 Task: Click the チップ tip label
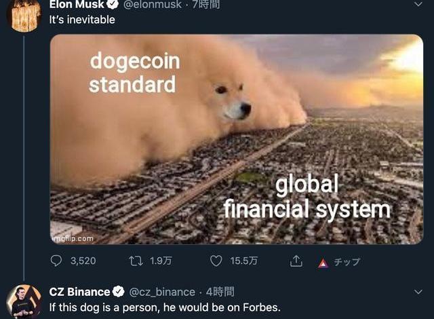point(347,262)
